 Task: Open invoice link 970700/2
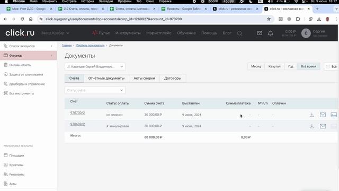point(77,113)
